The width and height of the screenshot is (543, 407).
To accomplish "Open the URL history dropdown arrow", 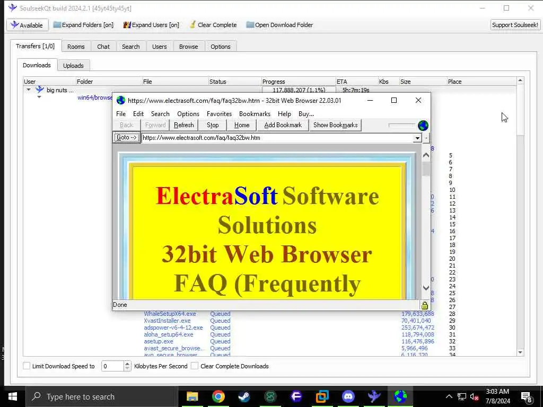I will click(417, 138).
